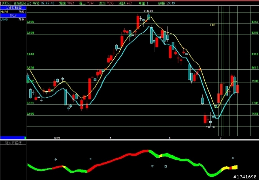Click the change value +63
The image size is (259, 180).
(x=129, y=3)
